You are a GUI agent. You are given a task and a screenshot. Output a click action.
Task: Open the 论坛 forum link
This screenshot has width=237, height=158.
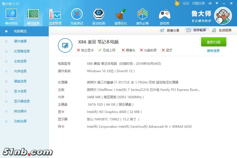[186, 3]
